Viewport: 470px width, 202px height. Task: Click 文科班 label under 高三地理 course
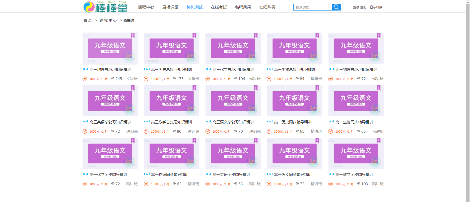(132, 79)
